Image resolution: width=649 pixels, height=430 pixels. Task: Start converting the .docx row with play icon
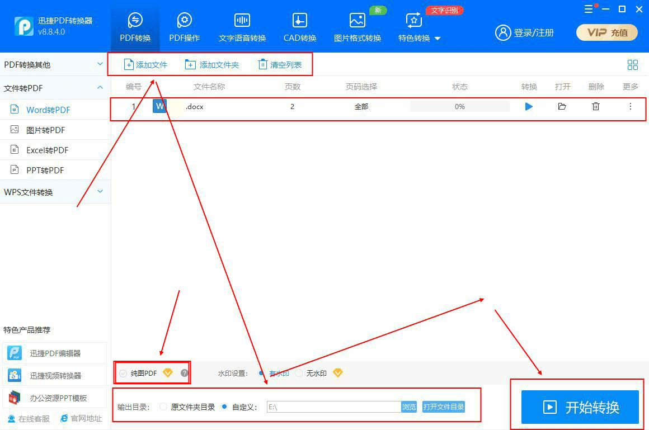pyautogui.click(x=529, y=106)
